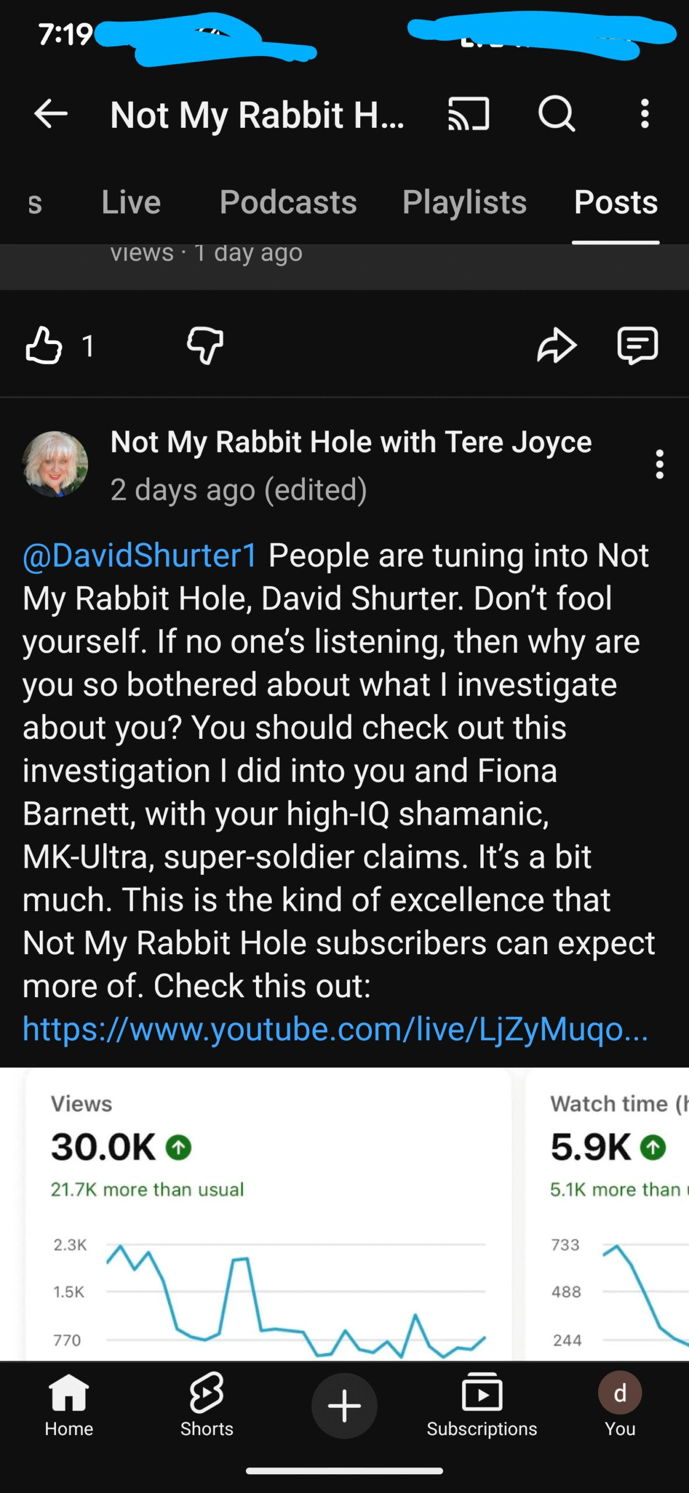Open Shorts in bottom navigation

pyautogui.click(x=207, y=1406)
